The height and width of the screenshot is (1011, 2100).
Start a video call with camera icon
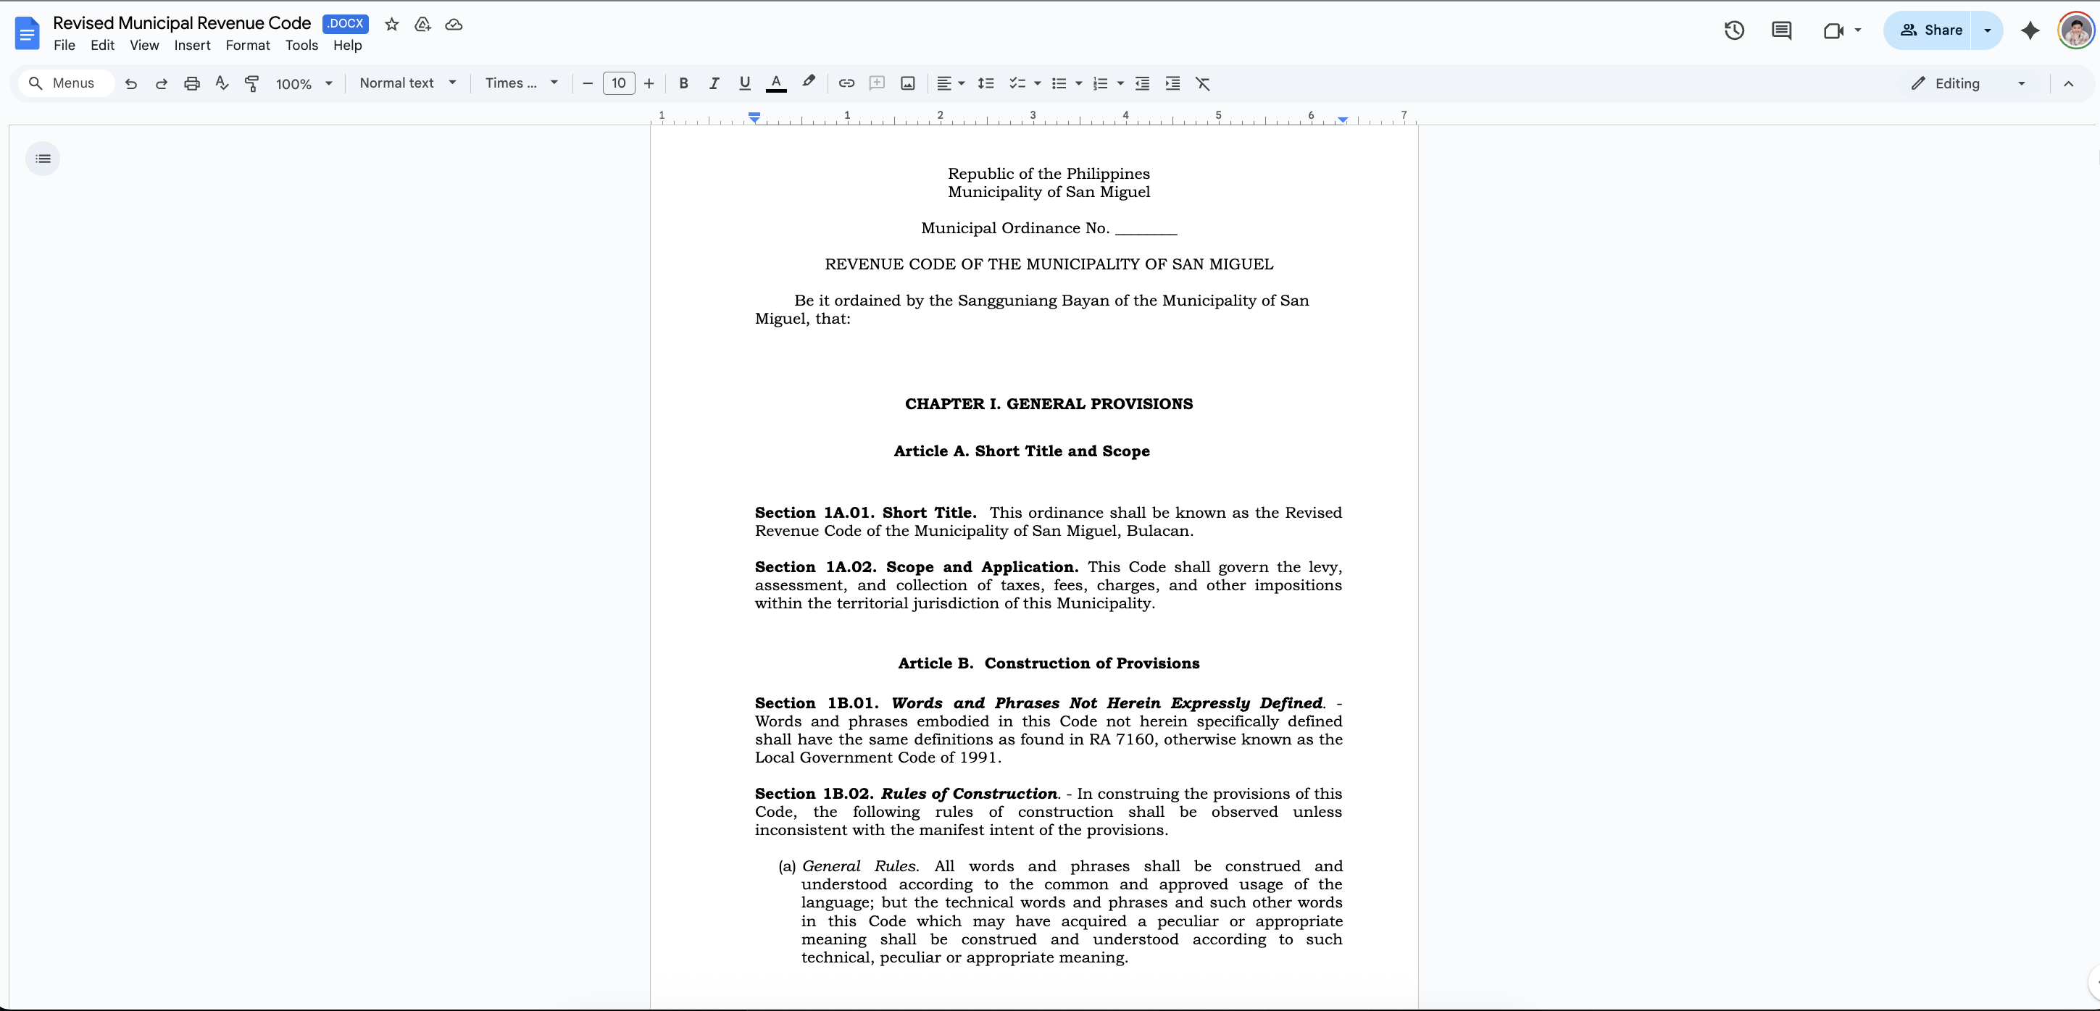[x=1833, y=30]
